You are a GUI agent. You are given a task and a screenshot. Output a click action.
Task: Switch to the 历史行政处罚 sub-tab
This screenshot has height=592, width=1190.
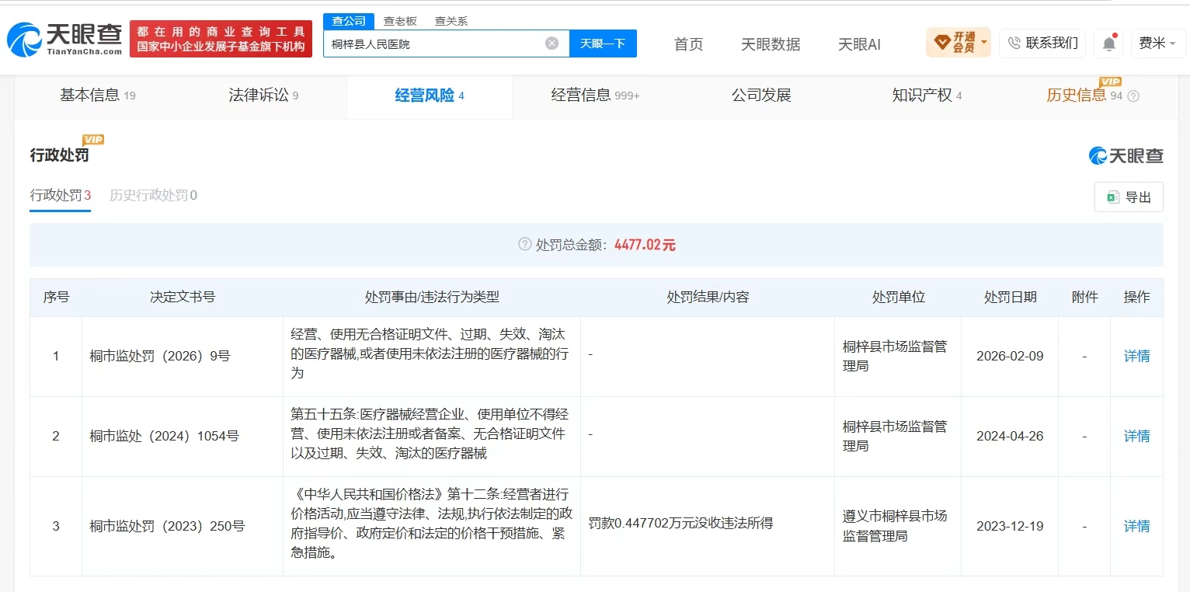click(x=153, y=195)
